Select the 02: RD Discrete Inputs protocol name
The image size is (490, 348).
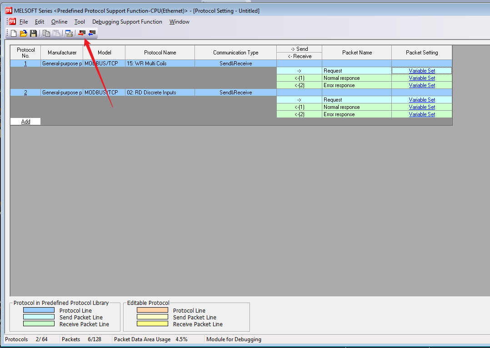[155, 93]
